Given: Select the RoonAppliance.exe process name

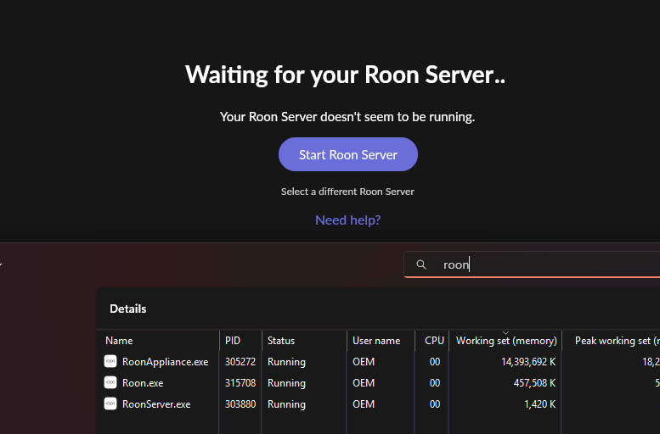Looking at the screenshot, I should (165, 362).
